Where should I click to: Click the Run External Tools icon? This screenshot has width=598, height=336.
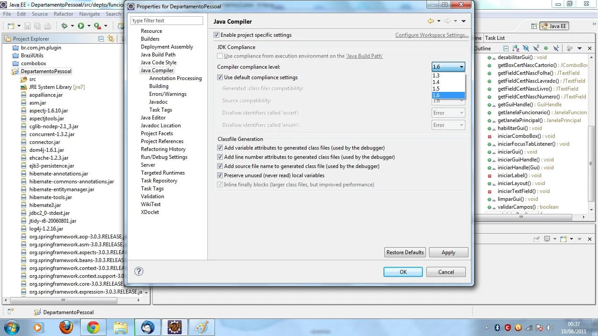pos(97,26)
